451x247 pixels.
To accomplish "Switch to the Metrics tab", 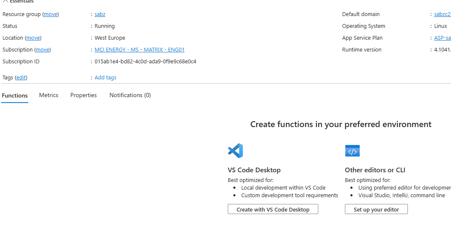I will [49, 95].
